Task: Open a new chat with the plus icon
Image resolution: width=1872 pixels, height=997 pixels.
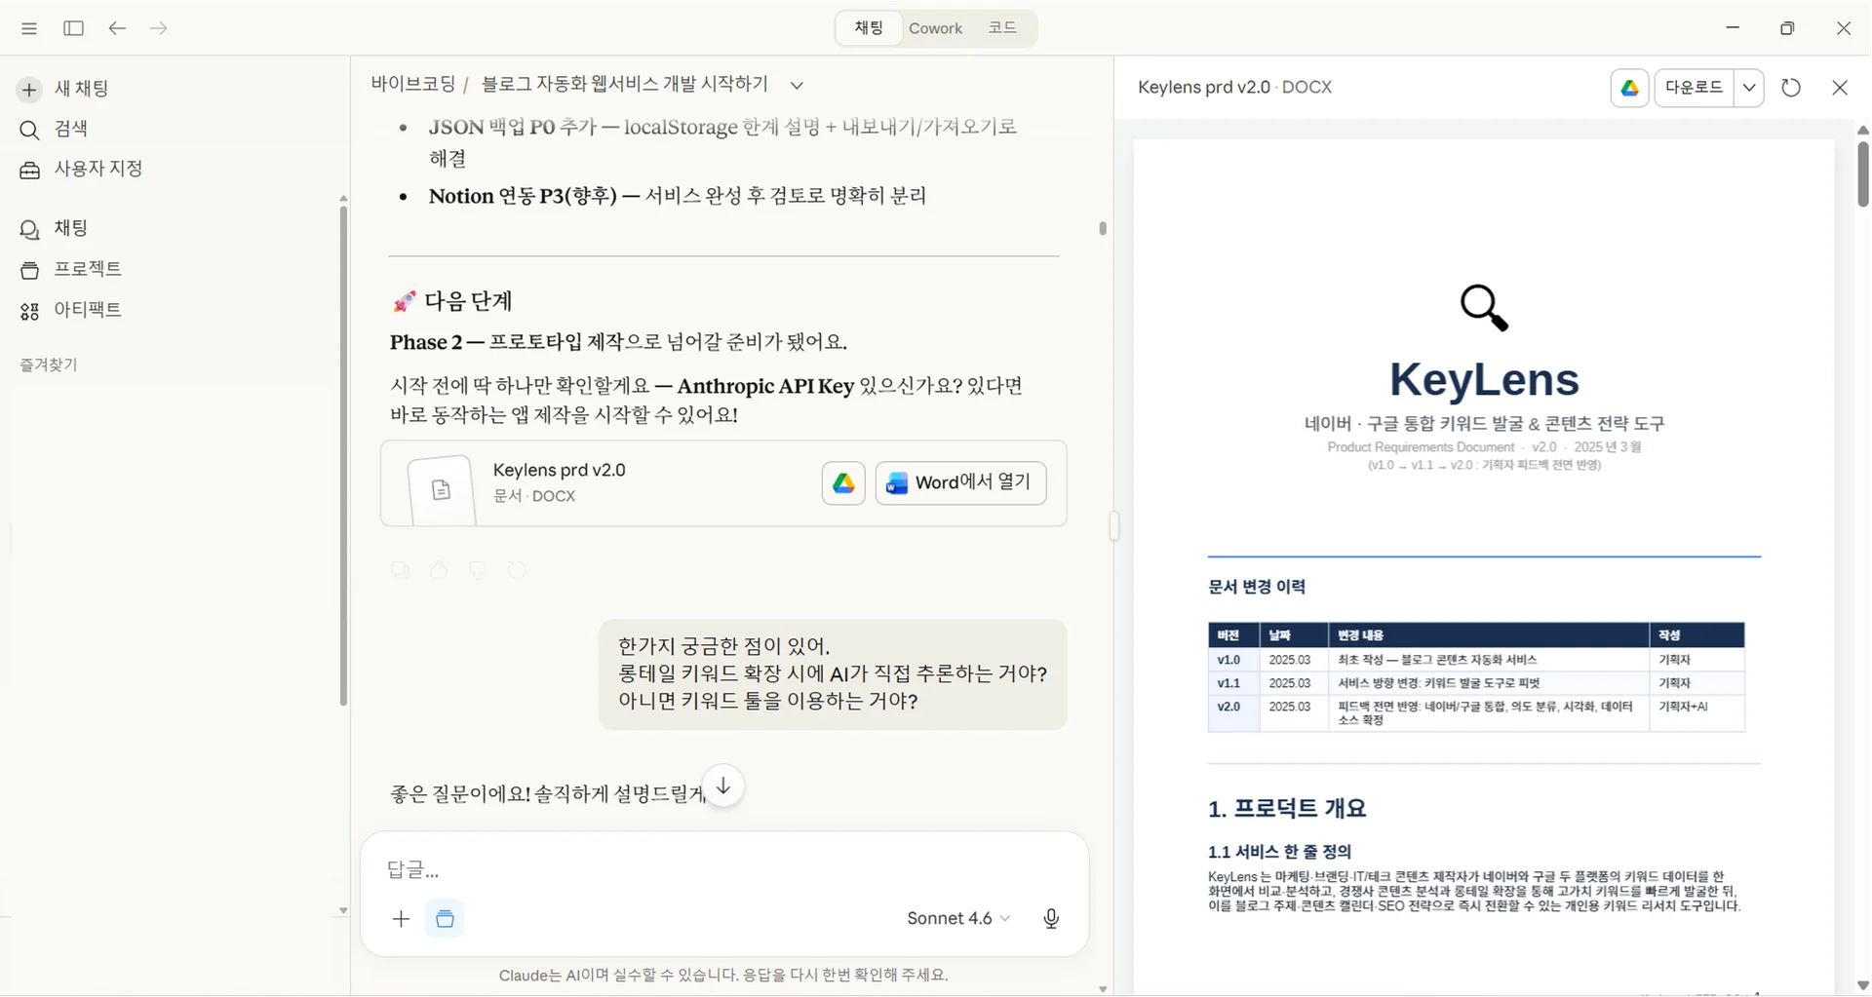Action: click(x=28, y=89)
